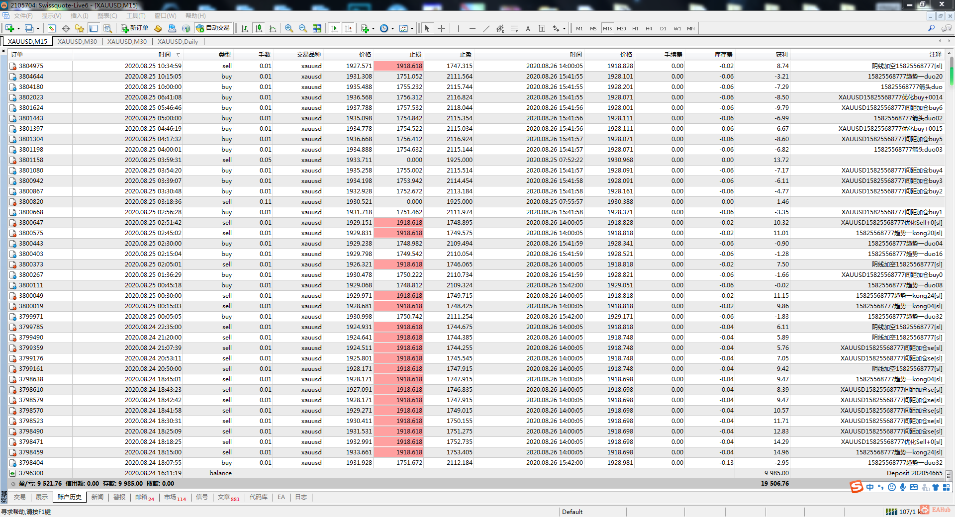The image size is (955, 517).
Task: Open the 市场 terminal tab
Action: [175, 497]
